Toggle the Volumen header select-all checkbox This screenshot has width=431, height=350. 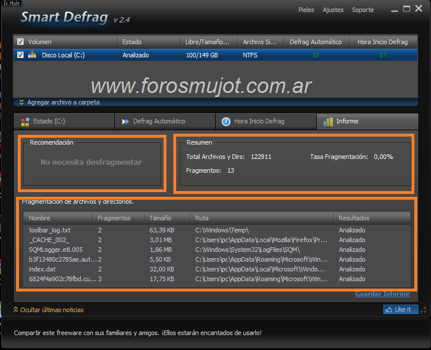(21, 42)
